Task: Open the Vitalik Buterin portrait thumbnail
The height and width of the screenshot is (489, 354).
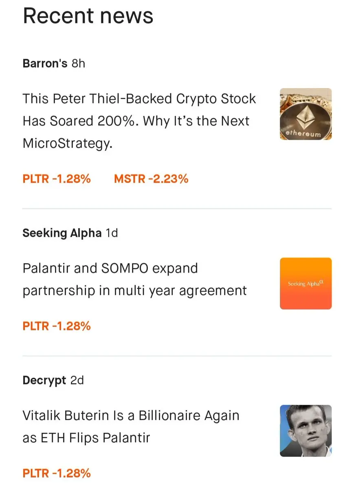Action: (306, 431)
